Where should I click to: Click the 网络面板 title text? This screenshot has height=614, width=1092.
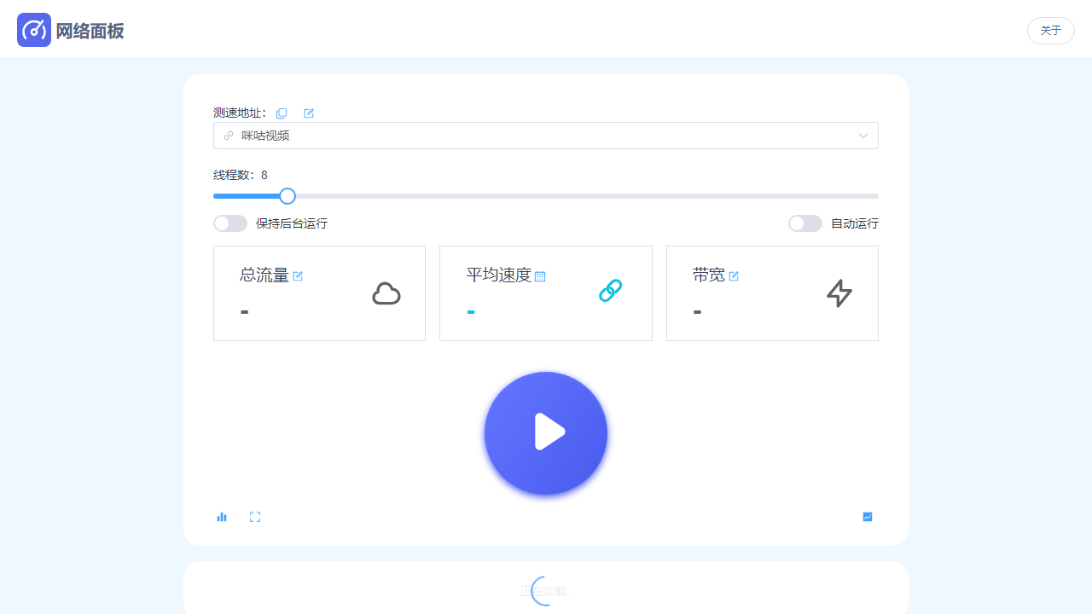coord(90,32)
